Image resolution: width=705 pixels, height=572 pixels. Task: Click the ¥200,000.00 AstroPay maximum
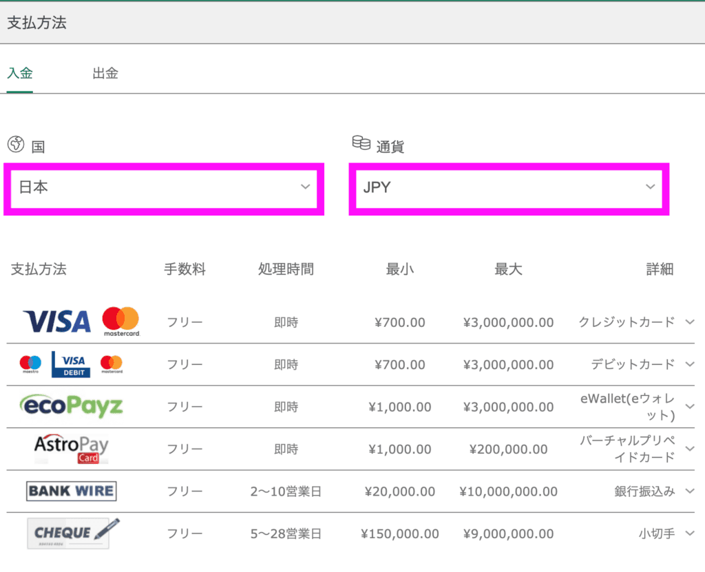[x=509, y=449]
